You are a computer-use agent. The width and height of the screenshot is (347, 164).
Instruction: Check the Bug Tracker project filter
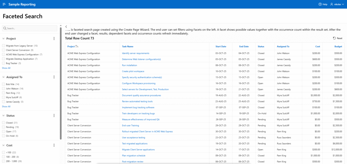(3, 63)
